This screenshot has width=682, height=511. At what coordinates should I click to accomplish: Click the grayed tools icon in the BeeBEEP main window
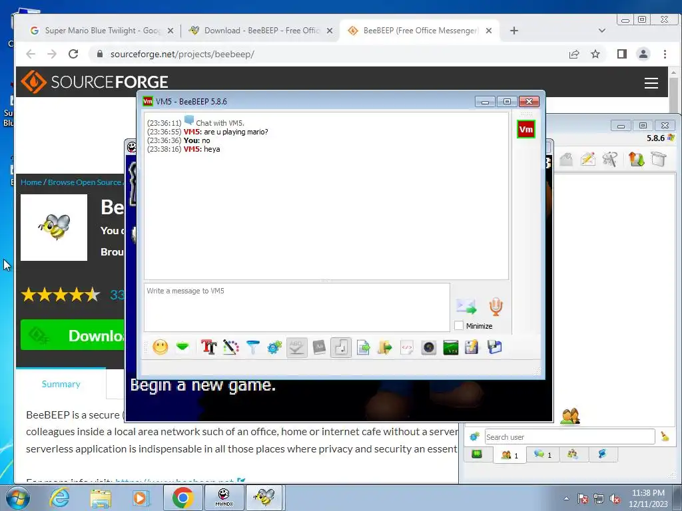tap(610, 159)
